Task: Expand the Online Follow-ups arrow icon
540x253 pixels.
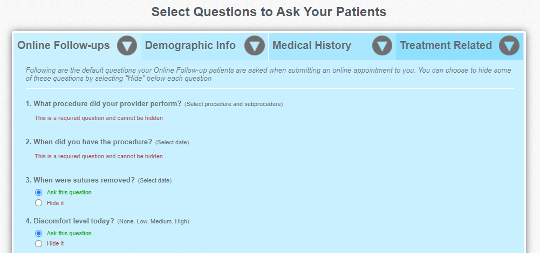Action: tap(127, 45)
